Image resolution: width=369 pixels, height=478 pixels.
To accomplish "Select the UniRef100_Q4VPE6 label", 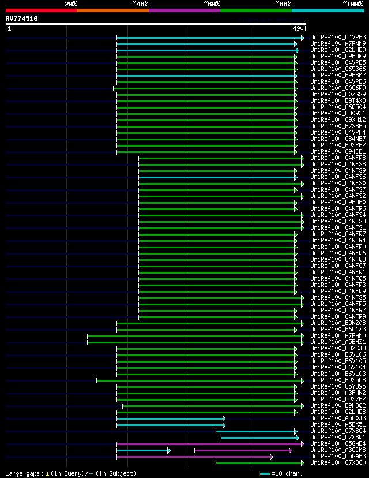I will pyautogui.click(x=338, y=82).
